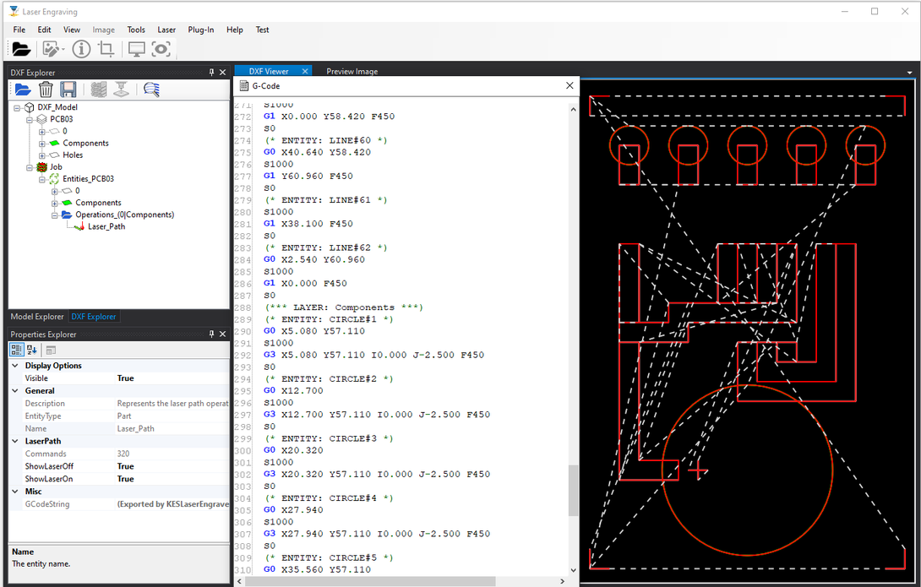Click the floppy disk save icon
This screenshot has height=587, width=921.
click(x=68, y=90)
